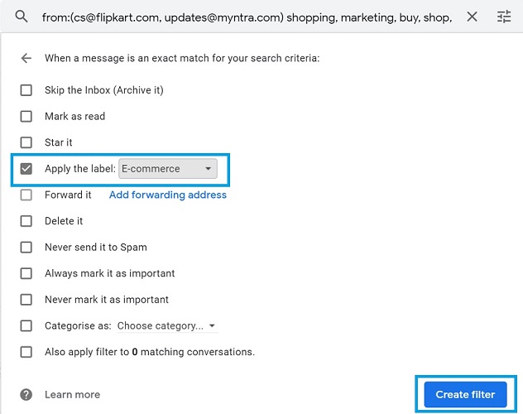Click the help question mark icon

26,395
